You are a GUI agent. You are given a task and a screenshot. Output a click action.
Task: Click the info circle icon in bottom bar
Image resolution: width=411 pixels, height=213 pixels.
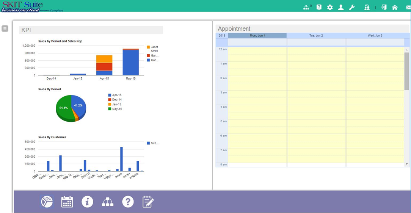(87, 202)
